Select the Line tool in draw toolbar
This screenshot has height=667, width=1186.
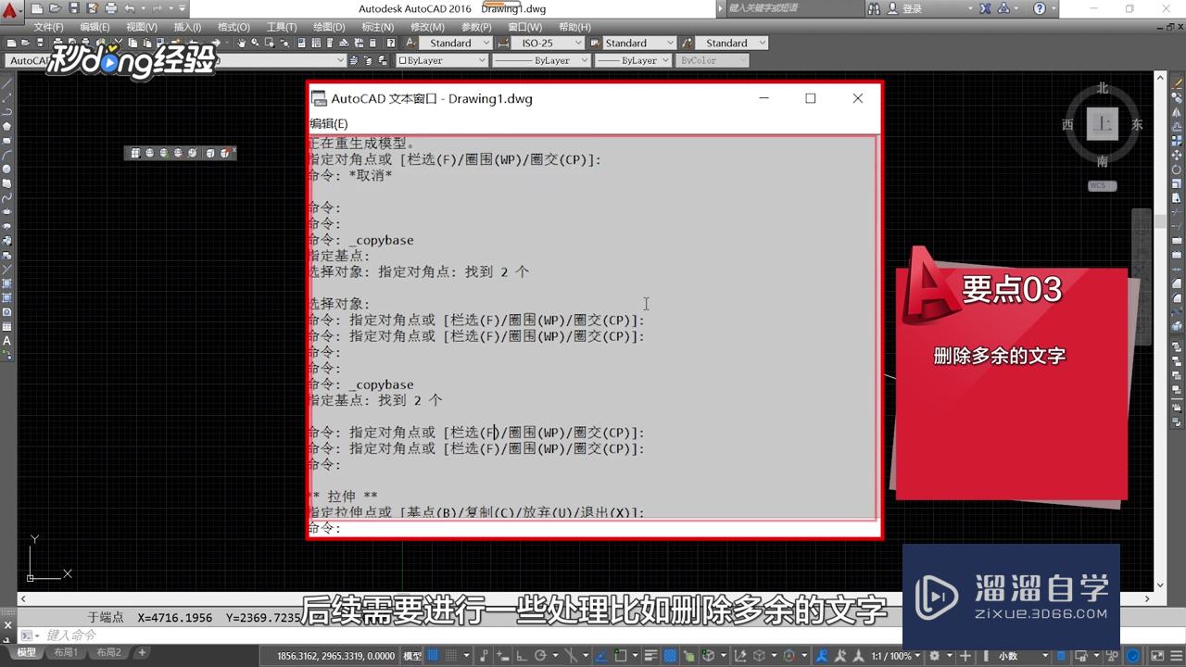click(7, 82)
